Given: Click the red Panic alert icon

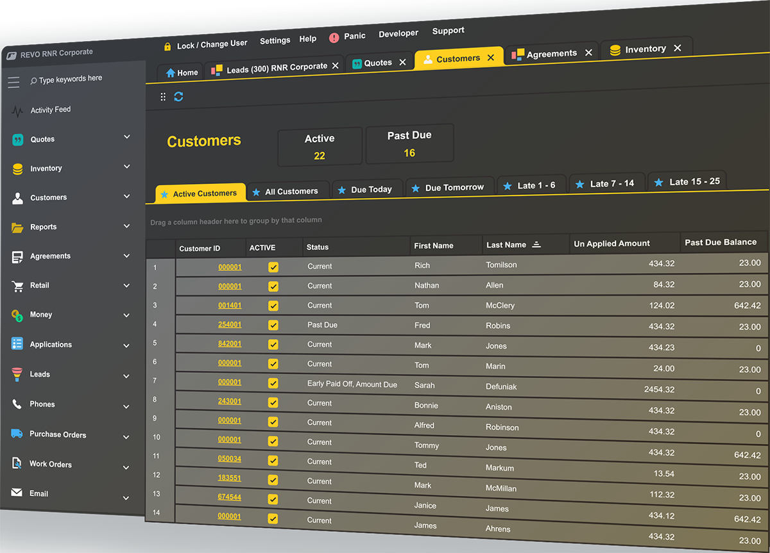Looking at the screenshot, I should coord(334,38).
